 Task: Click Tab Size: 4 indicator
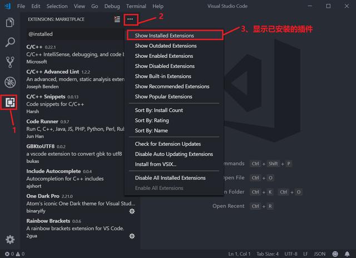click(268, 254)
